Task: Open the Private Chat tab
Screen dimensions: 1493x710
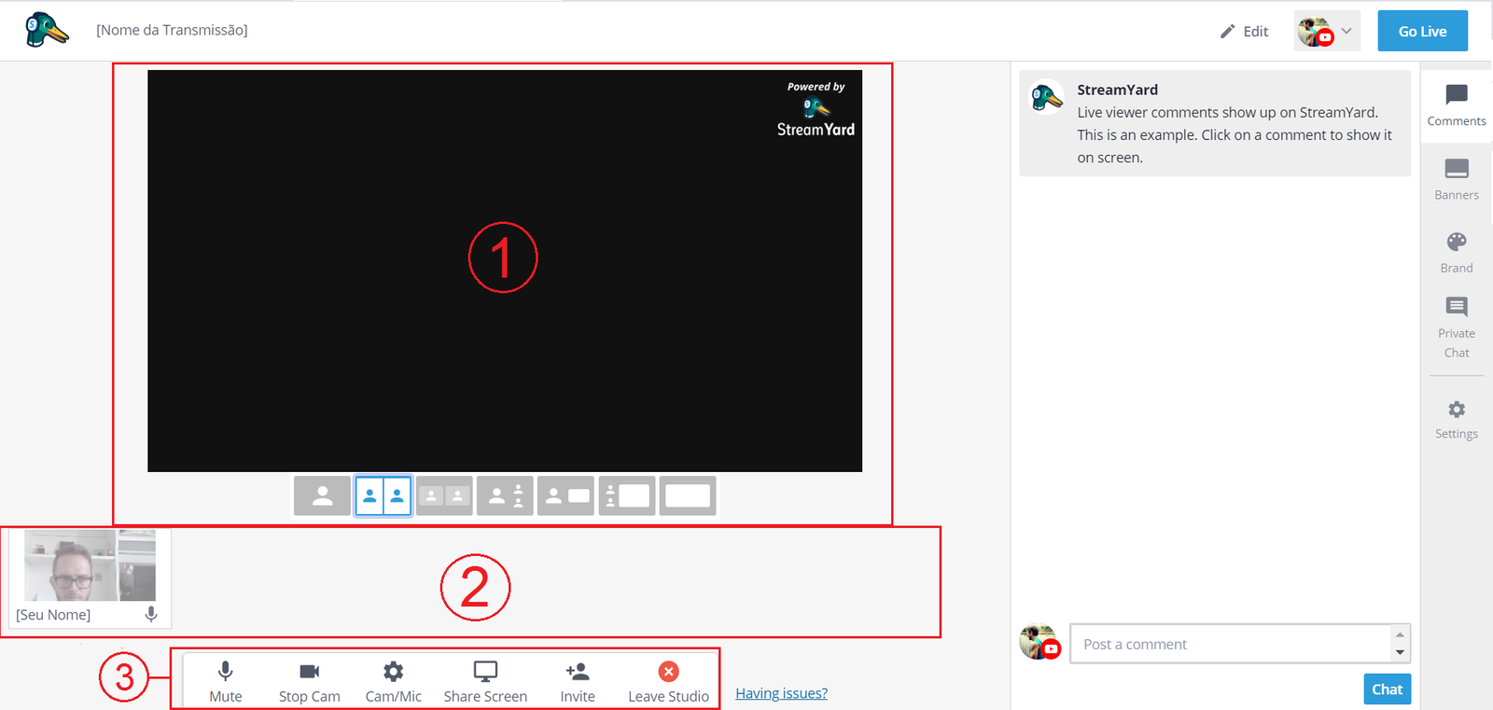Action: pyautogui.click(x=1456, y=327)
